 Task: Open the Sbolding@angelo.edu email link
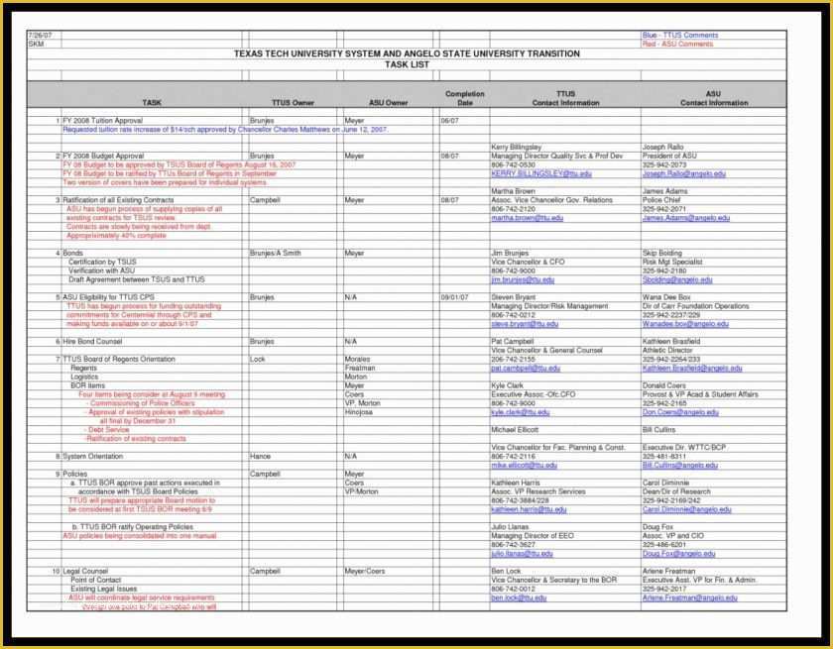click(x=677, y=279)
